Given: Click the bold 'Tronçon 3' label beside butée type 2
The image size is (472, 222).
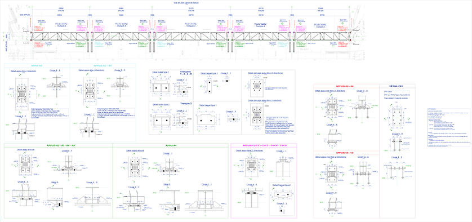Looking at the screenshot, I should [186, 103].
